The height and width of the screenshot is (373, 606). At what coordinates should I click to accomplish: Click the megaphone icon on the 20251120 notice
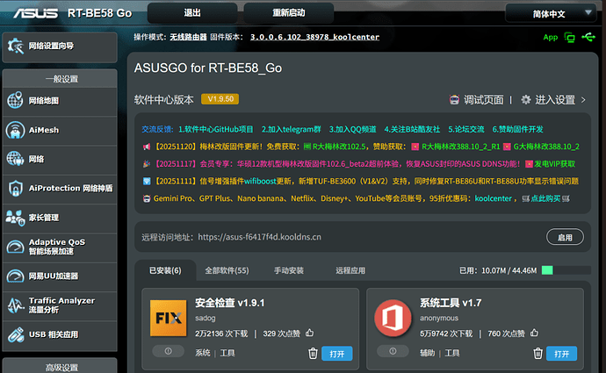(x=147, y=147)
